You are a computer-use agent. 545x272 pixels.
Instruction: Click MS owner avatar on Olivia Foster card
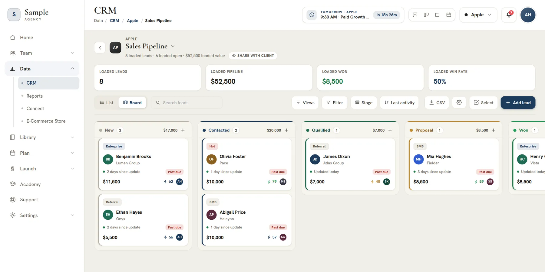tap(283, 182)
